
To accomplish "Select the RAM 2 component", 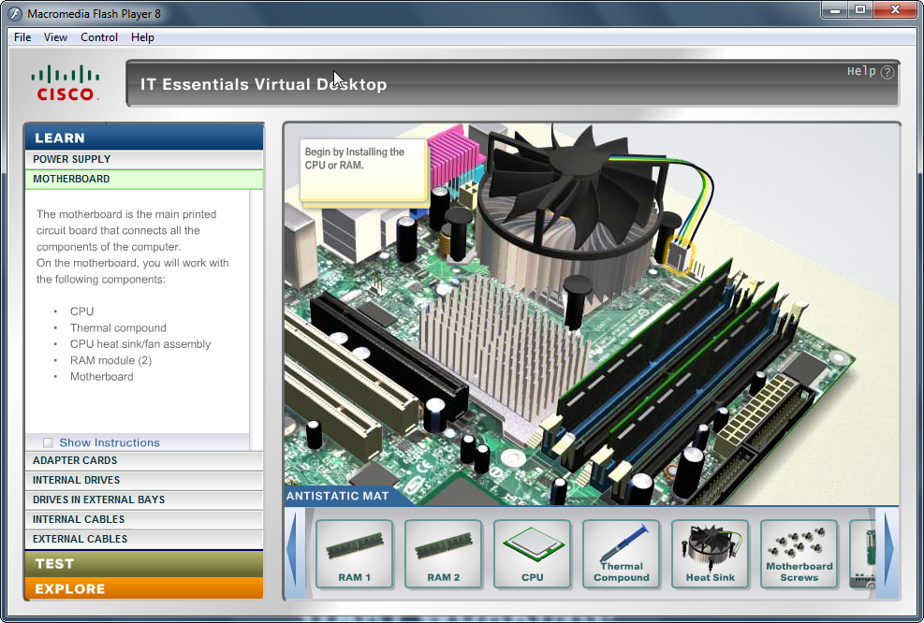I will 443,554.
